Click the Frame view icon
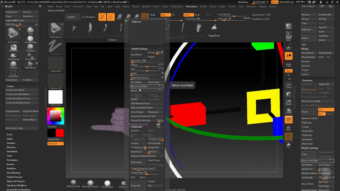340x191 pixels. (288, 85)
